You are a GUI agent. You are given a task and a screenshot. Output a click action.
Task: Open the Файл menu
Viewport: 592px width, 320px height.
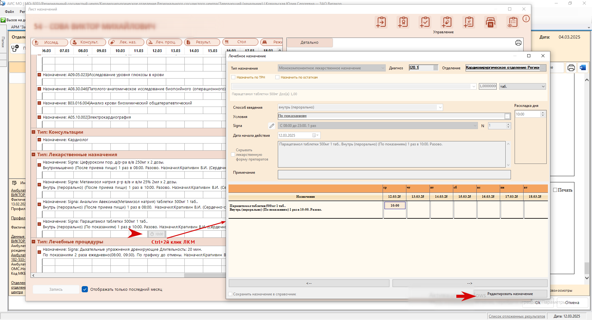pyautogui.click(x=9, y=12)
